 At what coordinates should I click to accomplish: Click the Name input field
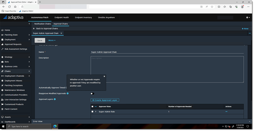pos(167,52)
